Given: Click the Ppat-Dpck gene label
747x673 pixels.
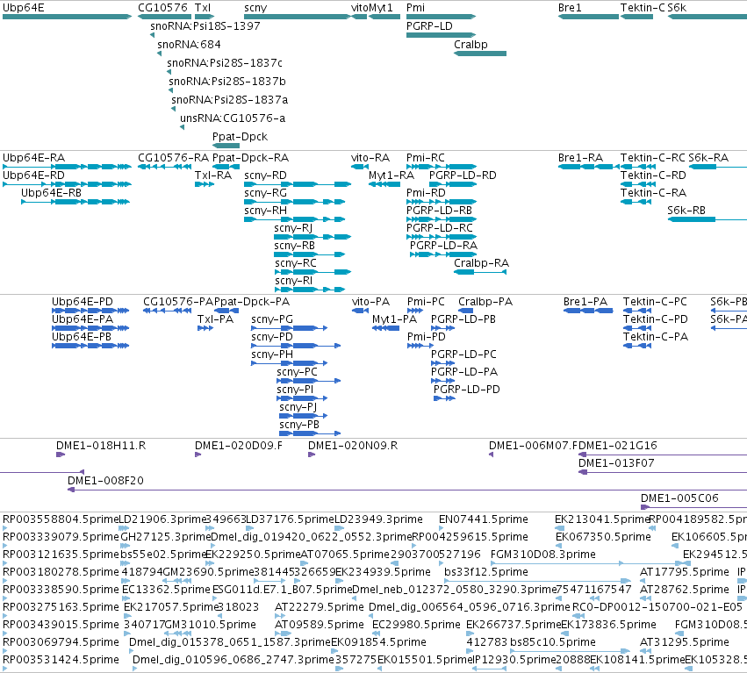Looking at the screenshot, I should coord(241,137).
